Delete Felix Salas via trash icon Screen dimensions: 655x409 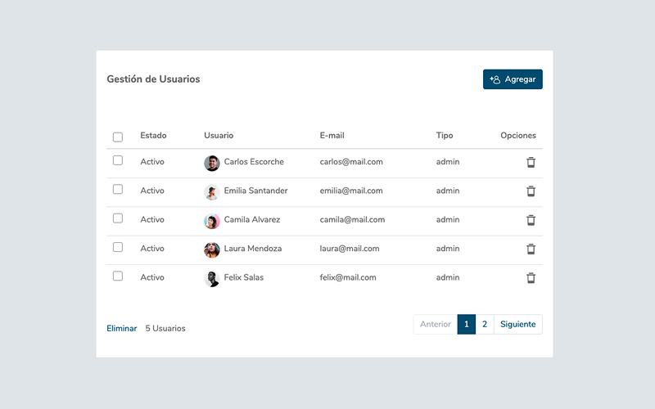(531, 278)
